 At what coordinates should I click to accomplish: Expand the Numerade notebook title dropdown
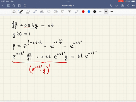pos(68,6)
